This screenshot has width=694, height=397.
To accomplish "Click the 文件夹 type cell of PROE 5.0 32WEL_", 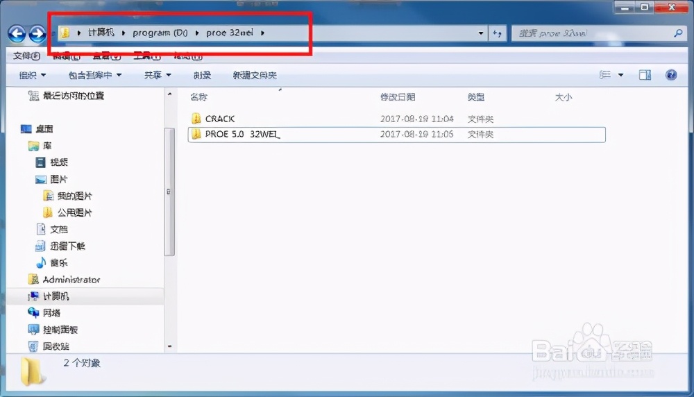I will [480, 134].
